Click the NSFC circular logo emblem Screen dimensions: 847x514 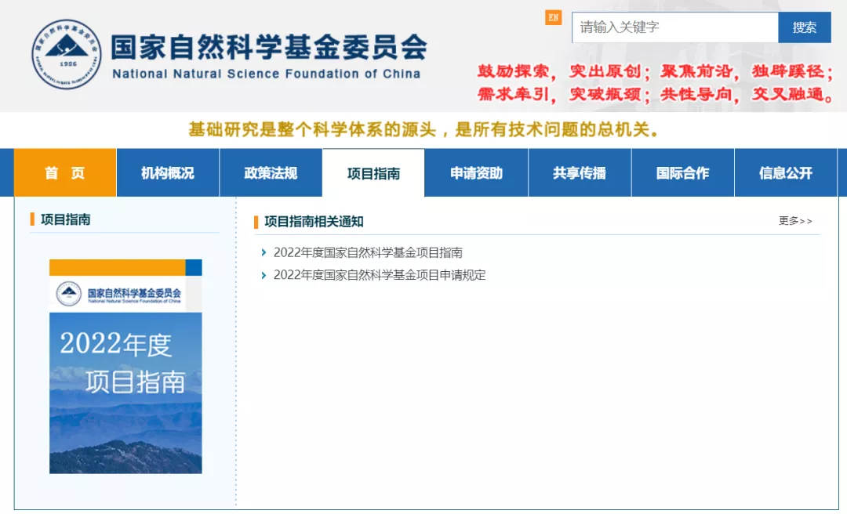(67, 54)
